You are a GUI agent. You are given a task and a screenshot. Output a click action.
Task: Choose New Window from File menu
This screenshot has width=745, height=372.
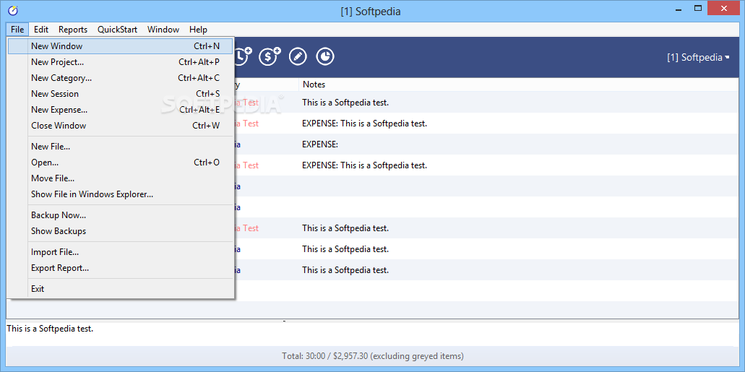click(121, 46)
